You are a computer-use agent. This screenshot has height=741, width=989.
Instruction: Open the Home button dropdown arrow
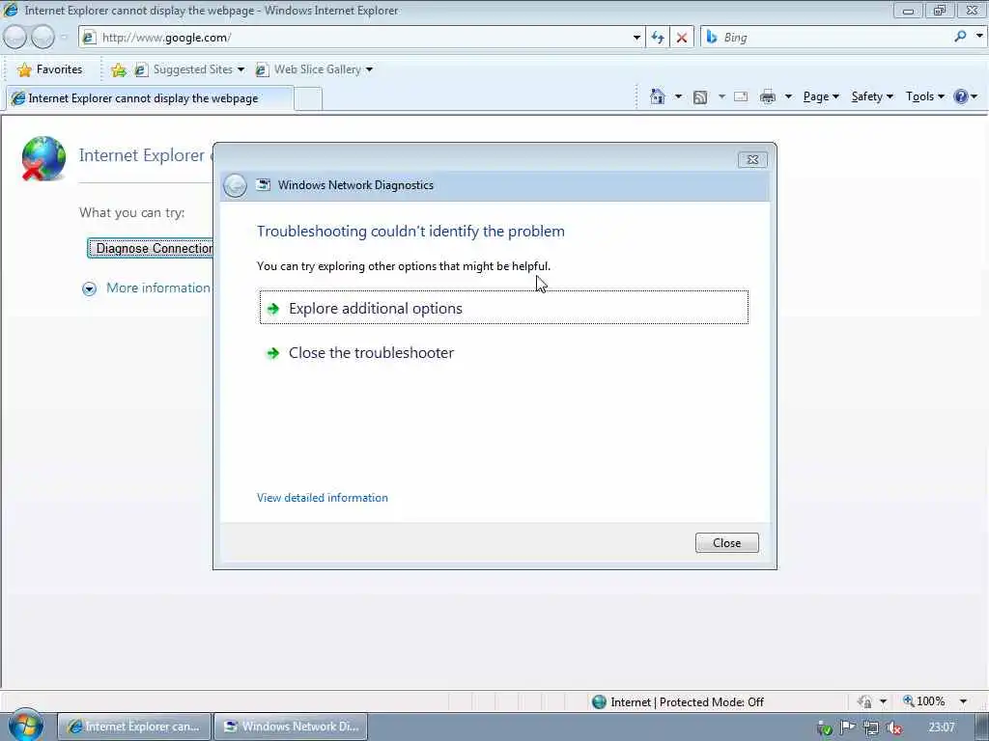678,96
